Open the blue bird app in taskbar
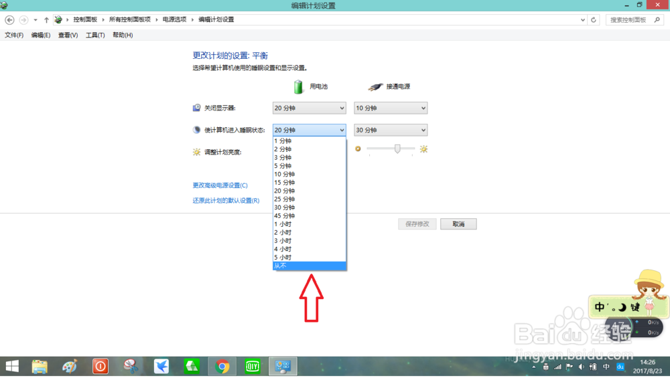The width and height of the screenshot is (670, 378). click(x=161, y=367)
